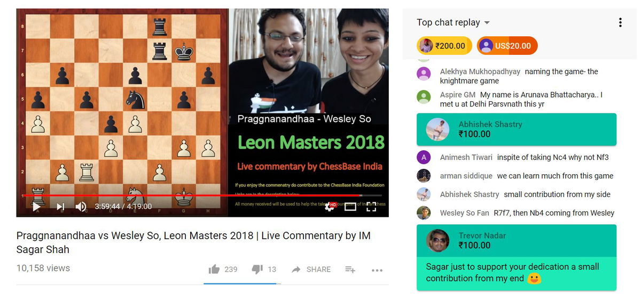Click Wesley So Fan's chat avatar
Screen dimensions: 641x294
click(424, 213)
